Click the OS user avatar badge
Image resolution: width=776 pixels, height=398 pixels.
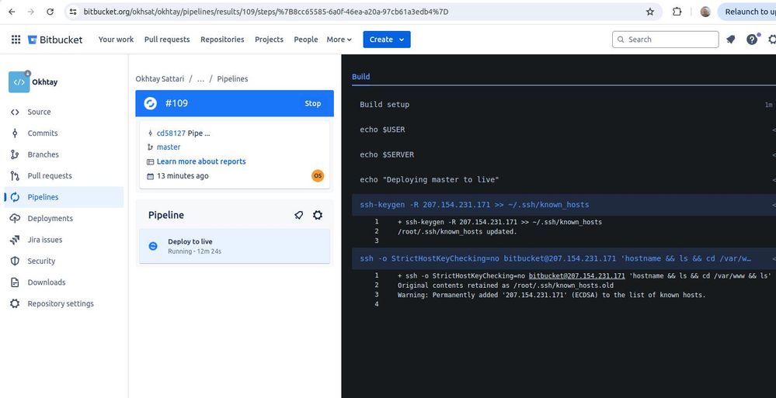pos(318,175)
